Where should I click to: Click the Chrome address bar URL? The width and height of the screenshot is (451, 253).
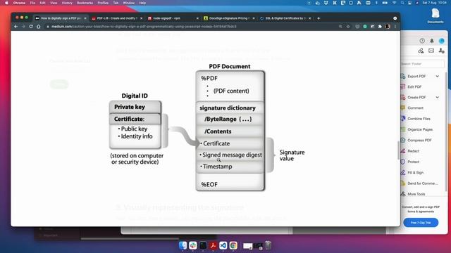[x=144, y=27]
